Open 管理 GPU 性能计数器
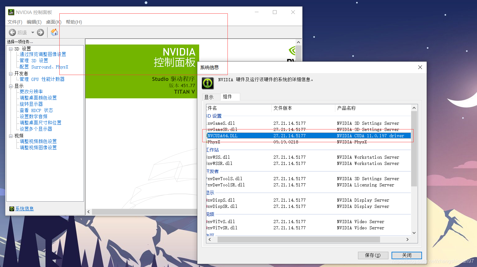The width and height of the screenshot is (477, 267). [x=42, y=79]
